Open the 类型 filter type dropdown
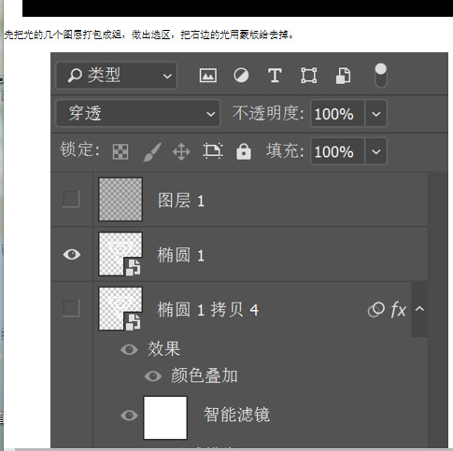 coord(117,76)
